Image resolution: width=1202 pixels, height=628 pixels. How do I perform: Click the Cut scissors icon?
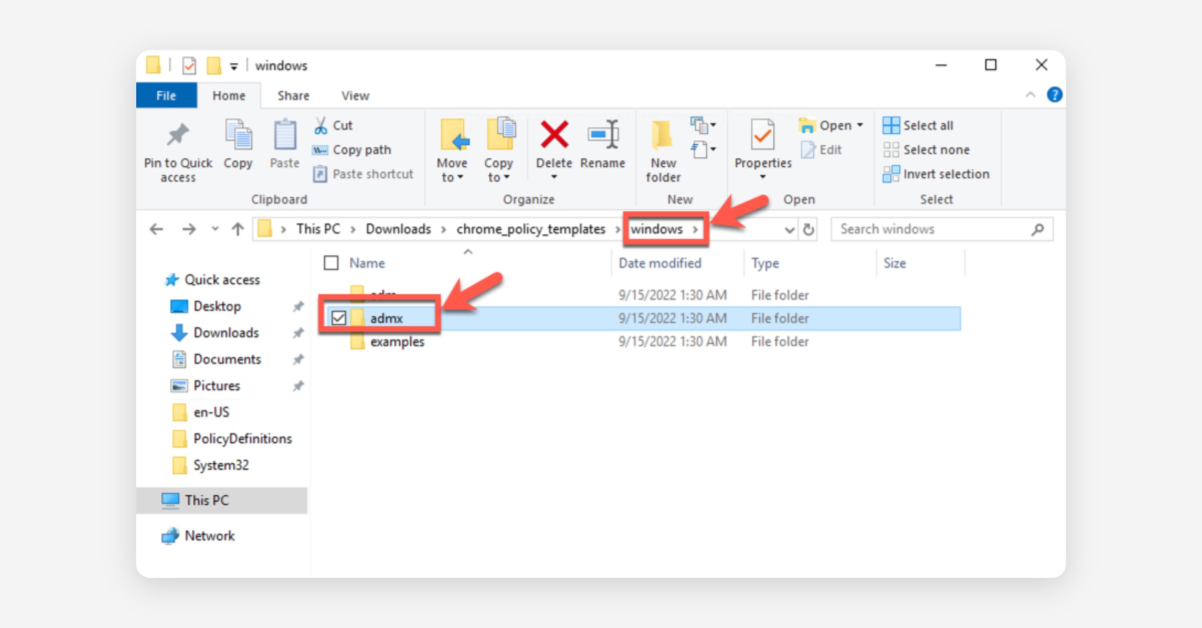click(x=321, y=125)
